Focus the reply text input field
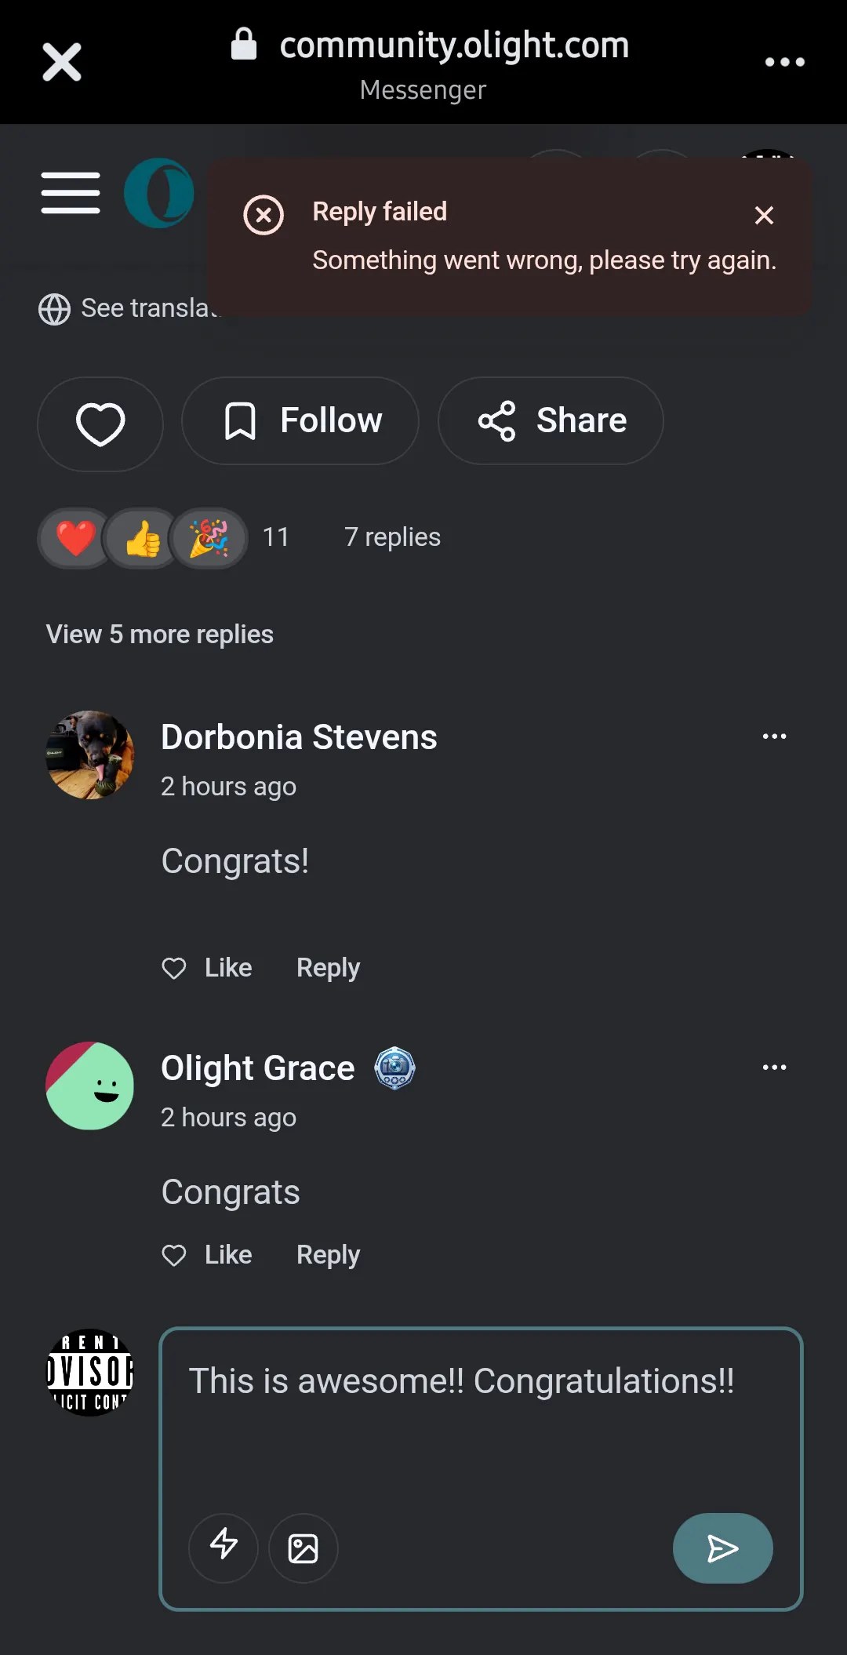This screenshot has width=847, height=1655. click(x=481, y=1412)
